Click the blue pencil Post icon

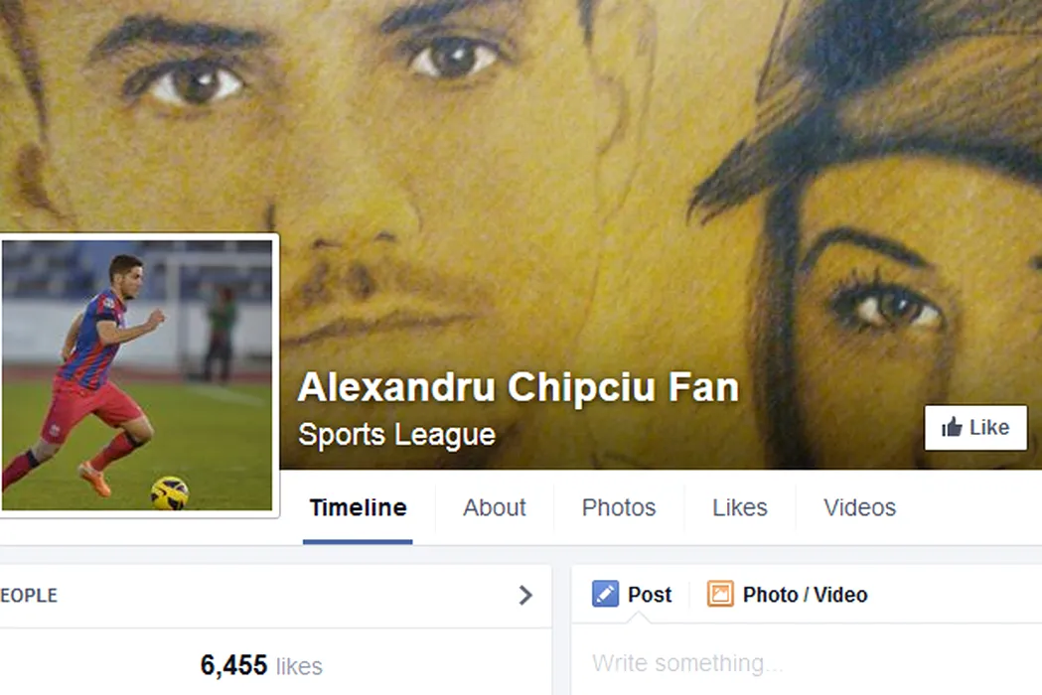(605, 594)
